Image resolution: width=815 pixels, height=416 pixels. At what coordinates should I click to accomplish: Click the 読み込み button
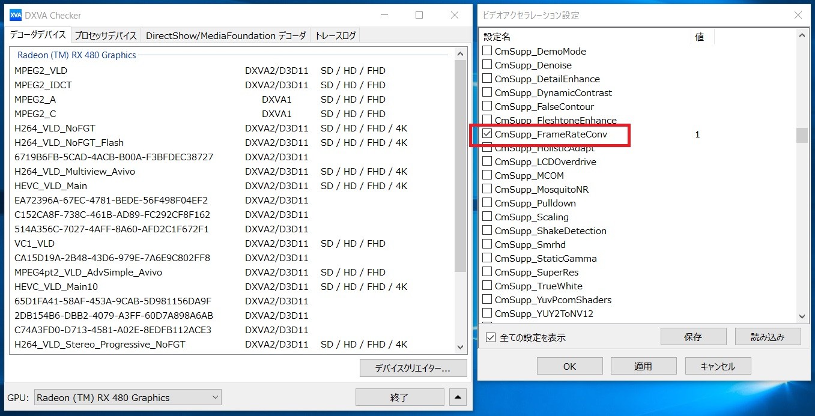click(768, 337)
